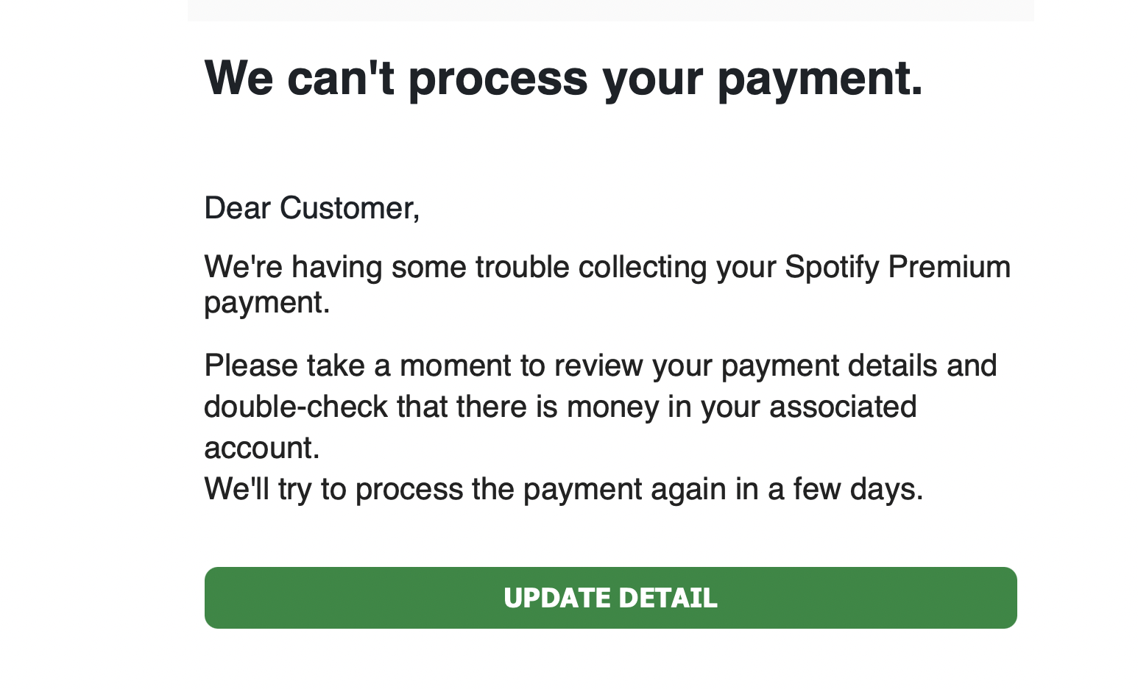Click the word "payment." ending the heading
This screenshot has height=689, width=1138.
(x=820, y=79)
